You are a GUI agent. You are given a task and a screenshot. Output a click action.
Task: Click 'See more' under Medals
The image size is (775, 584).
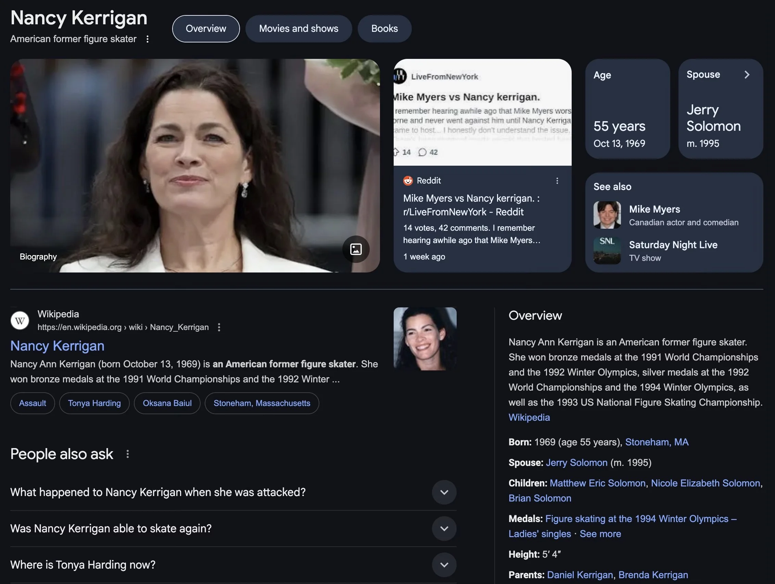600,534
